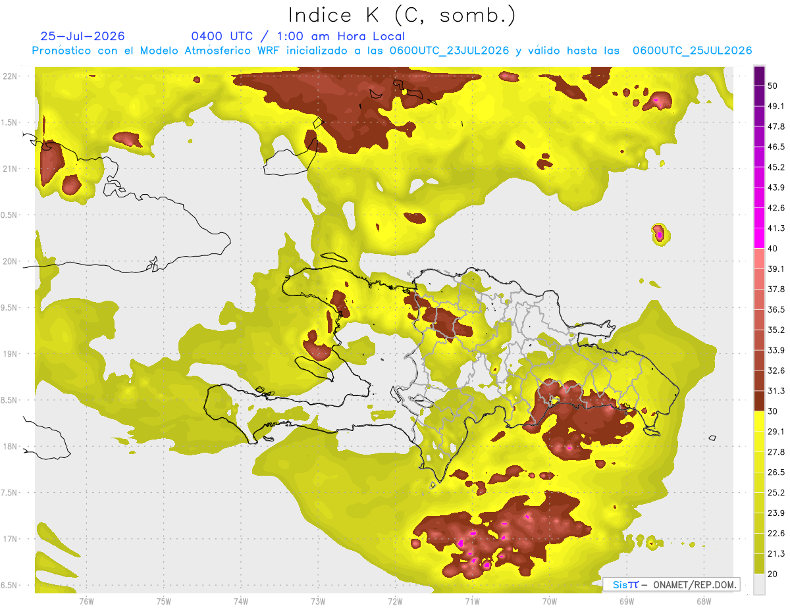790x610 pixels.
Task: Click the "17N" latitude label
Action: [10, 539]
